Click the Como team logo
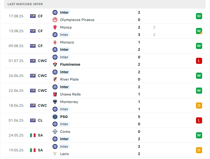The width and height of the screenshot is (210, 159). point(55,132)
